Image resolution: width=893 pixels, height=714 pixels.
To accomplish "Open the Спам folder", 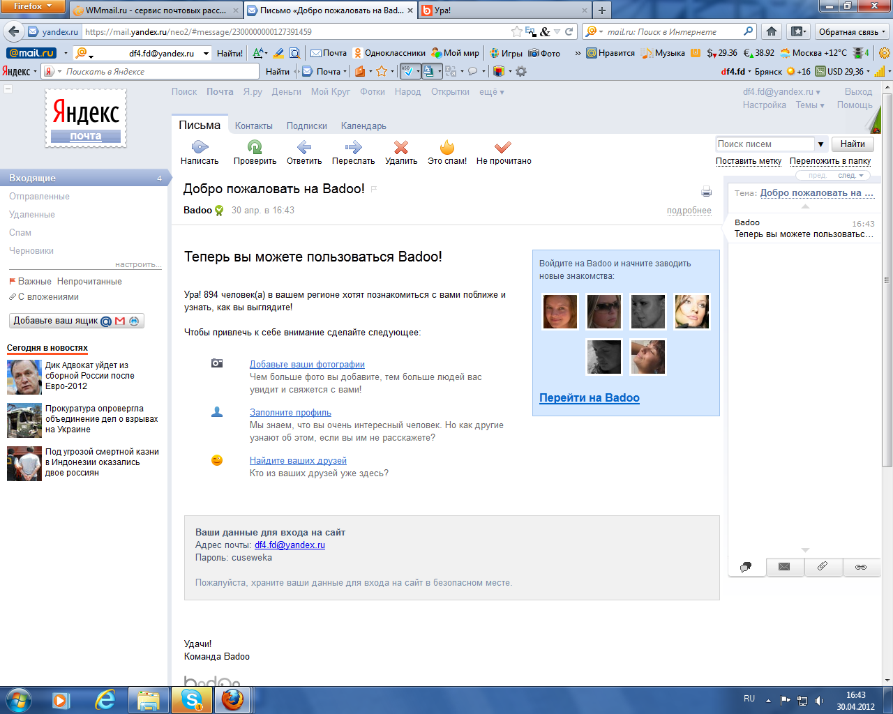I will click(20, 232).
